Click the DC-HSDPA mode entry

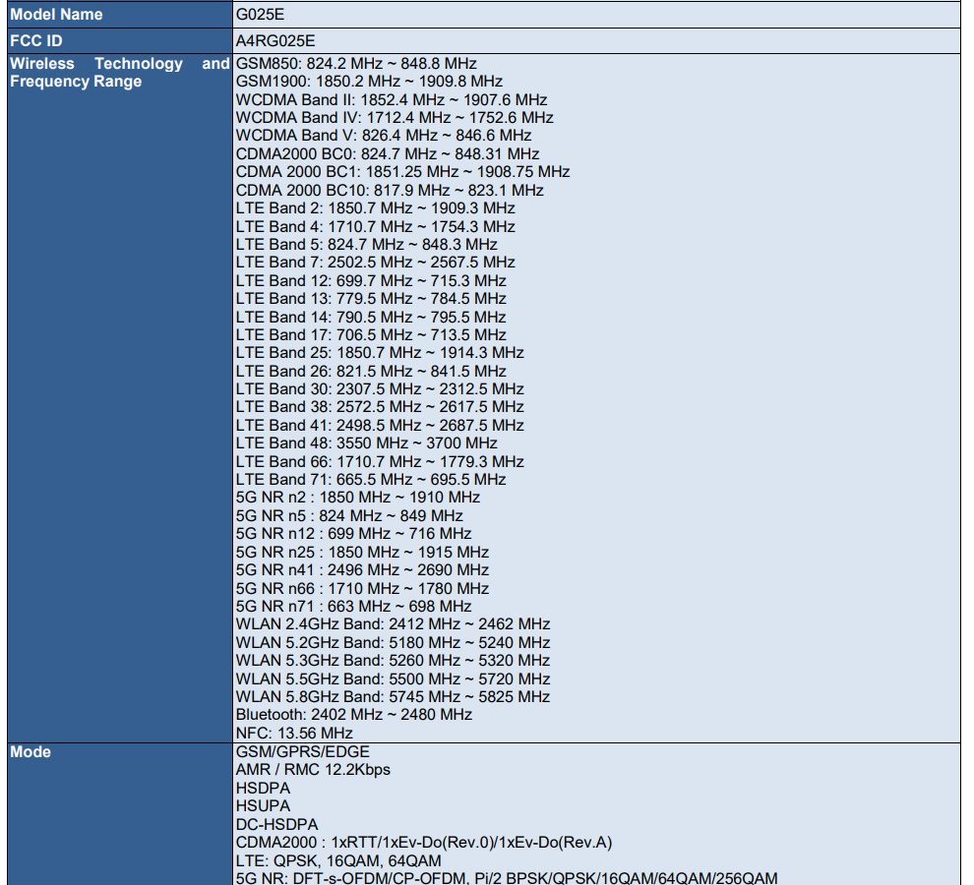pyautogui.click(x=276, y=824)
